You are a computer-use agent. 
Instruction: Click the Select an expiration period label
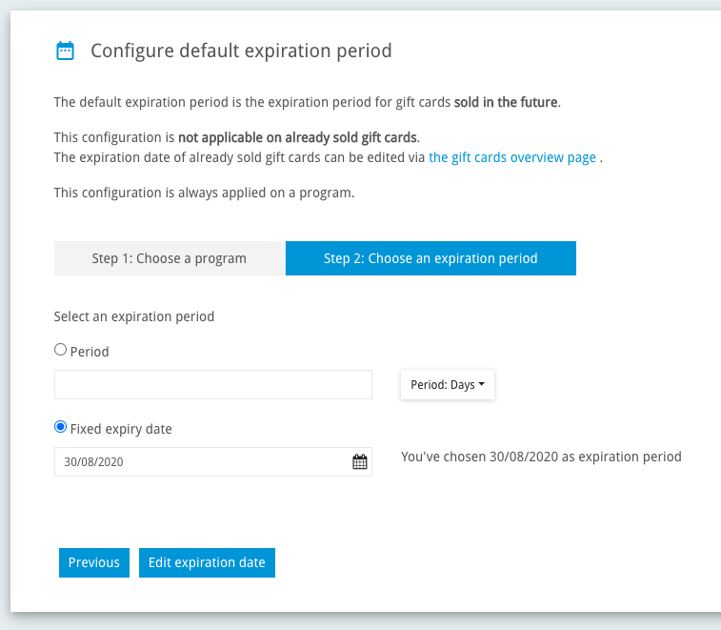(x=134, y=316)
